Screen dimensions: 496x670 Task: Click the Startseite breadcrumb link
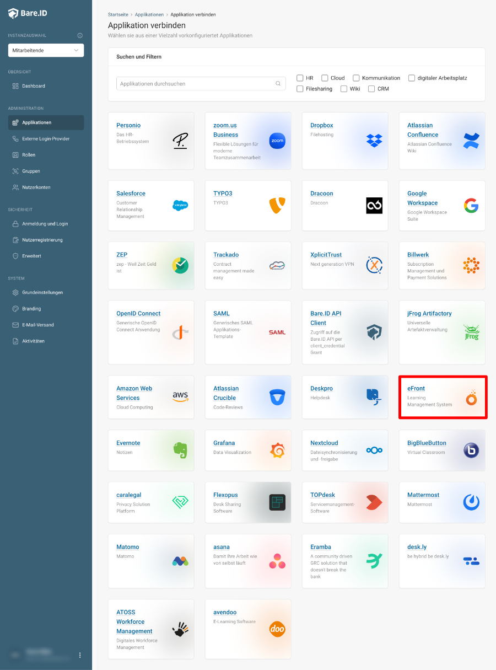coord(118,14)
